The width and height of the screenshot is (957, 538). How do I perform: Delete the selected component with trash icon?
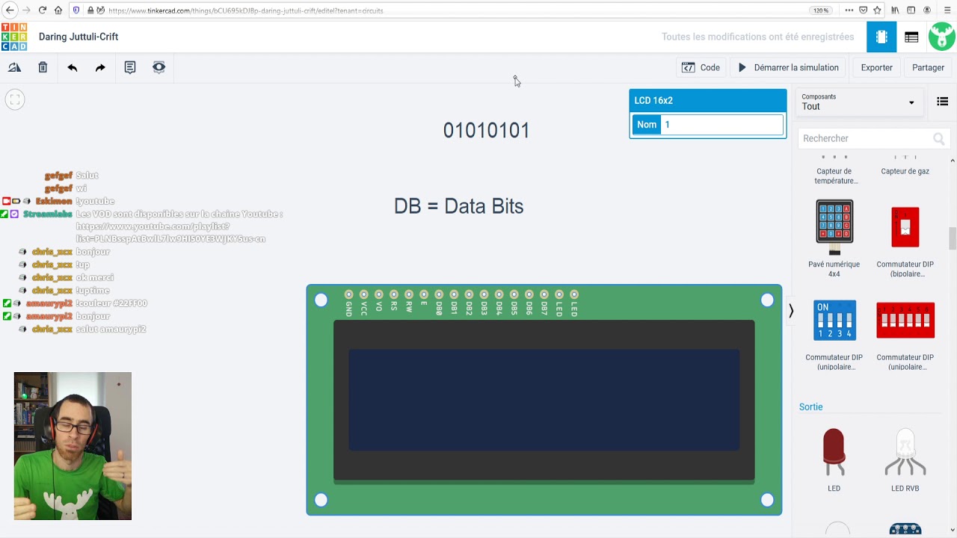43,67
